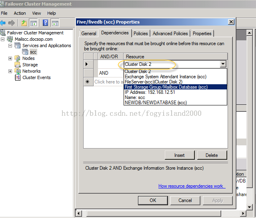Select Mailscc.docsop.com in the tree
Viewport: 256px width, 218px height.
(34, 39)
